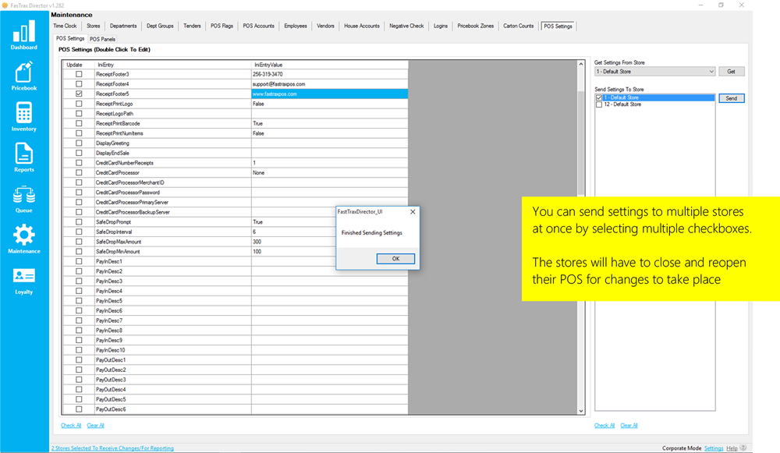Select the SafeDropMaxAmount value 300 cell

329,242
